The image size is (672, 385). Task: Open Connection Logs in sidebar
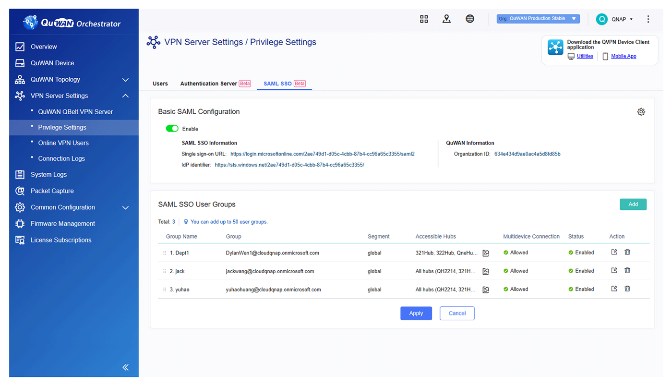(61, 158)
